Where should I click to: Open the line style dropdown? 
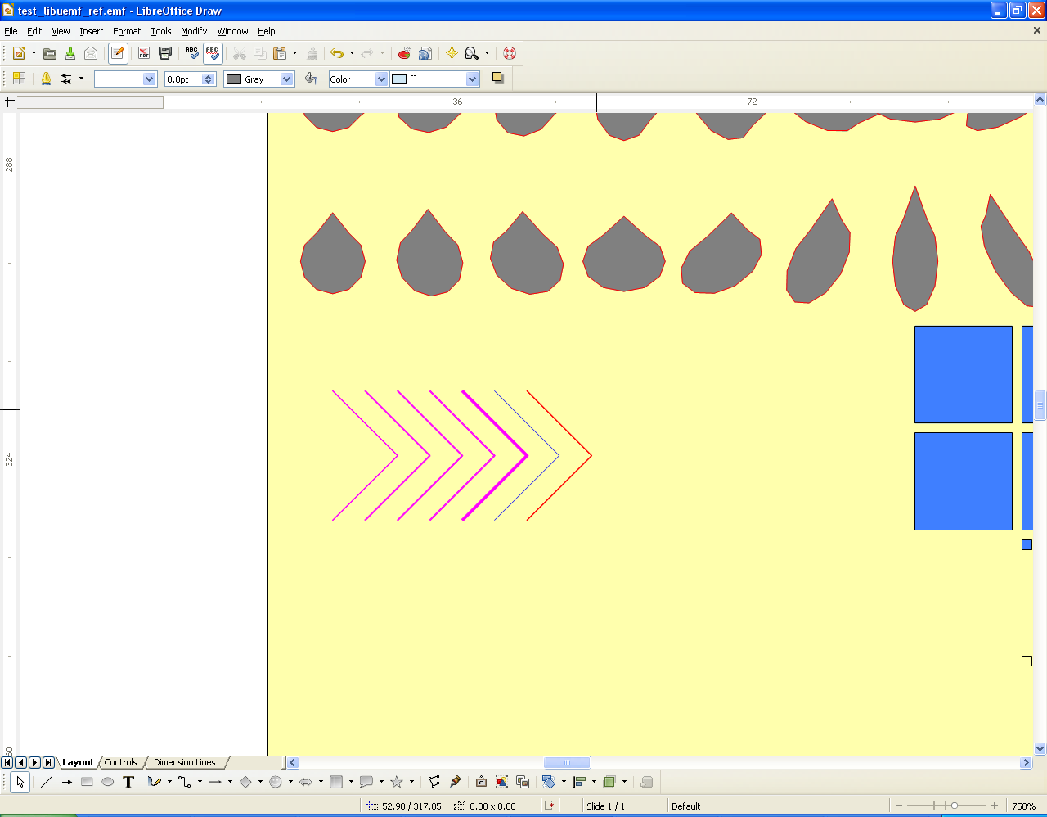point(149,79)
